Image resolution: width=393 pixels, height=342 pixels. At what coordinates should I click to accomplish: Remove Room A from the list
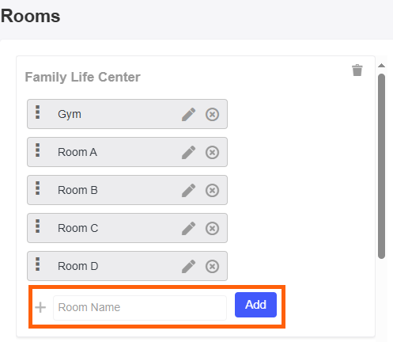point(212,152)
